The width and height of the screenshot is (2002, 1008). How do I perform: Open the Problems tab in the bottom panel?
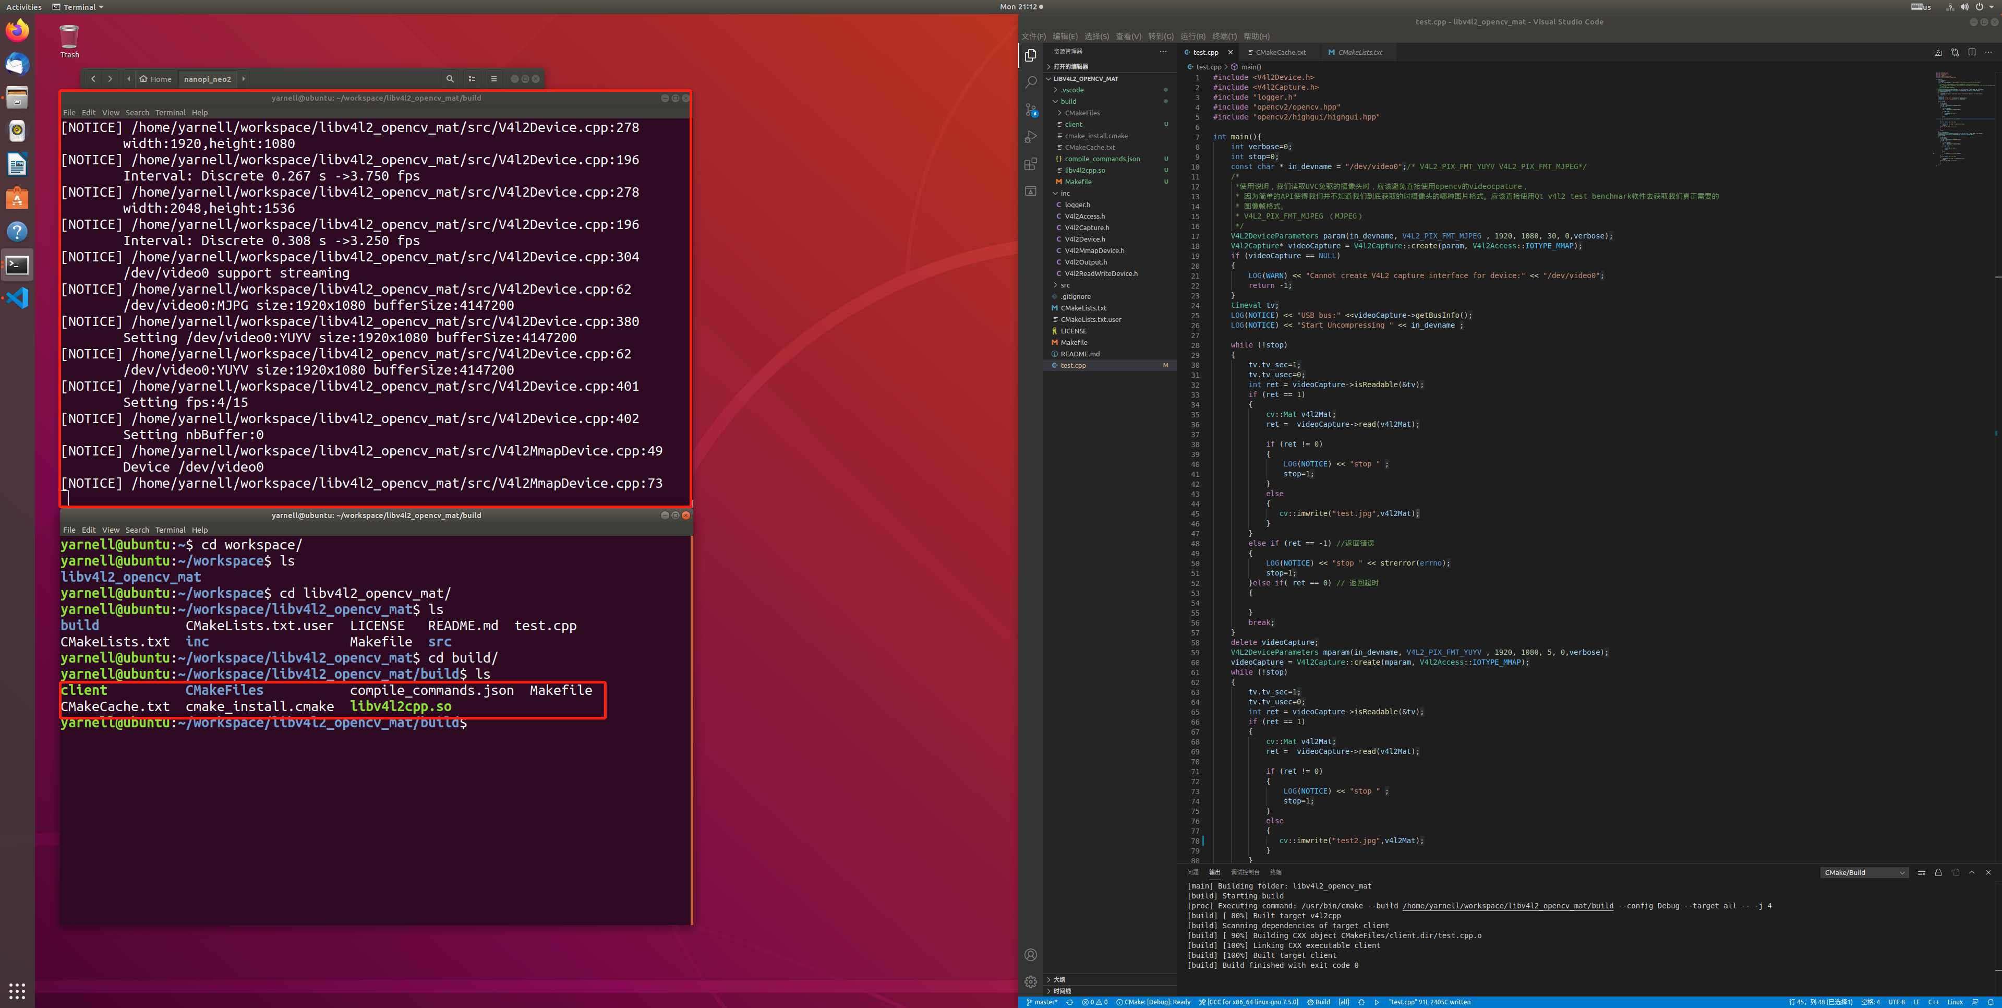[x=1192, y=872]
